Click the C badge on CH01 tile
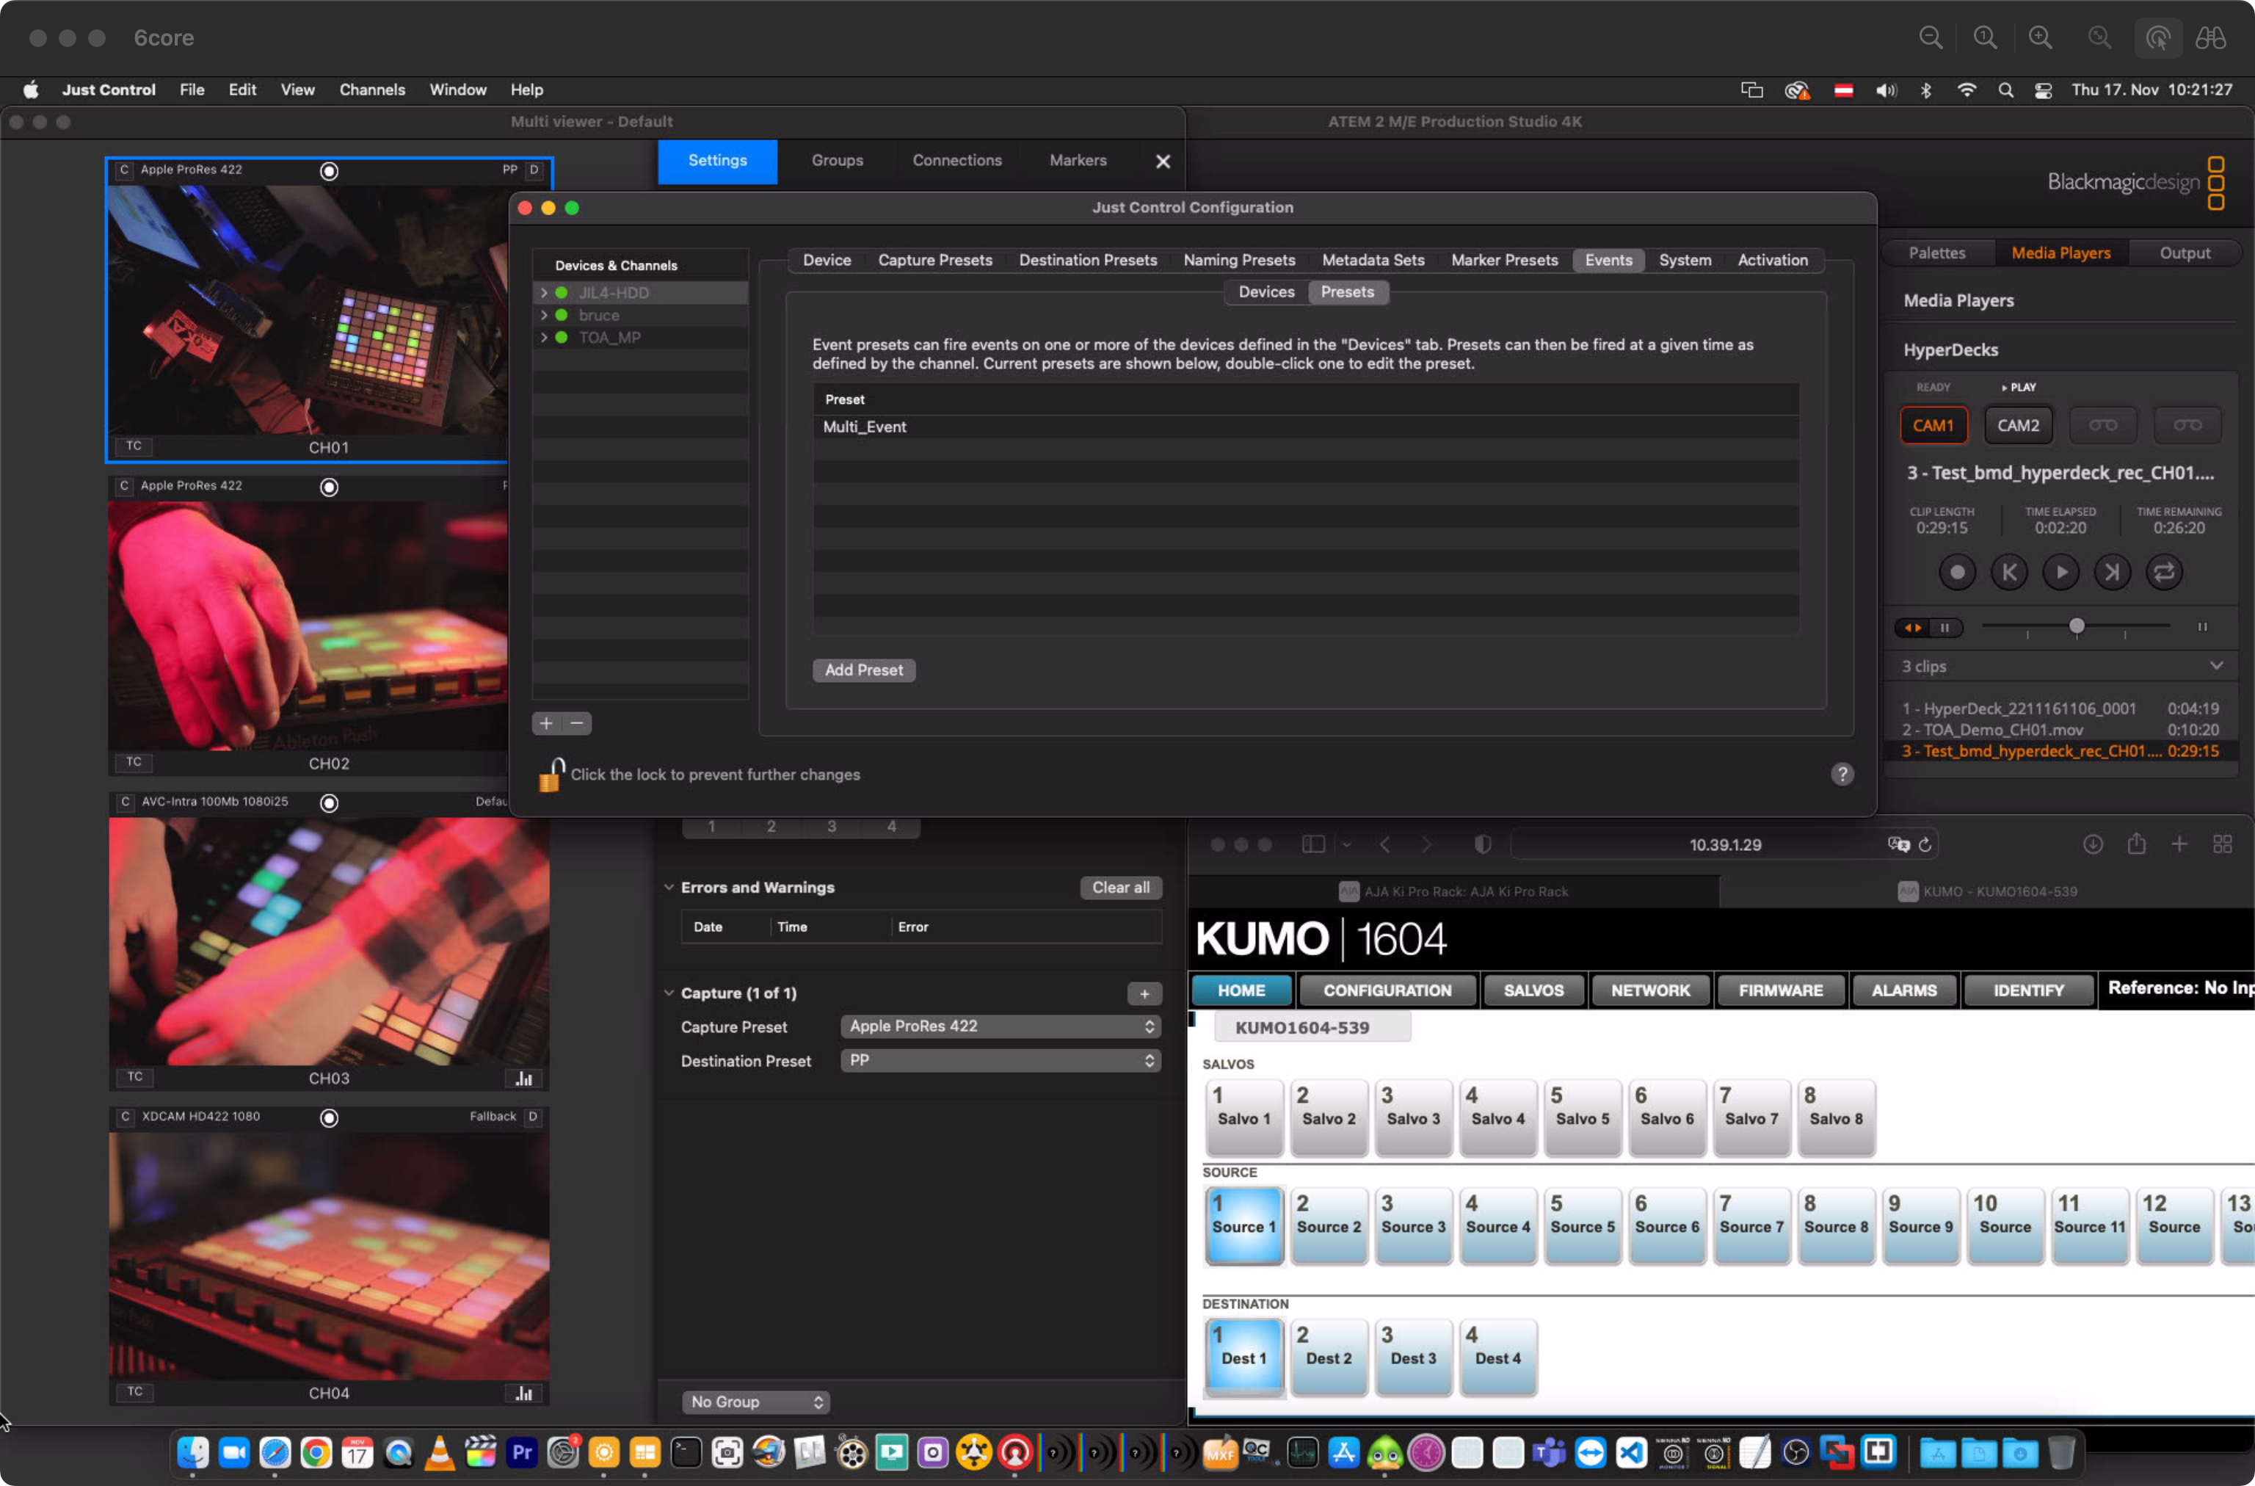The width and height of the screenshot is (2255, 1486). (124, 170)
